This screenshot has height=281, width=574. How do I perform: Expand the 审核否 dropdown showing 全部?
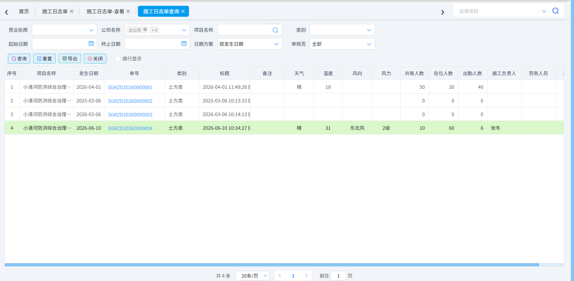click(x=342, y=44)
